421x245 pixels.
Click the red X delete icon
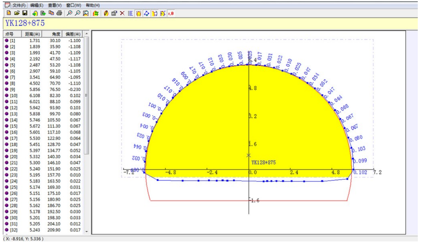pos(122,13)
